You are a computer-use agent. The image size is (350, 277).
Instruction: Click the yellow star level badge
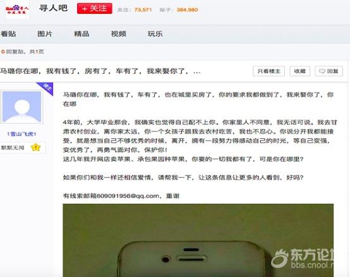tap(36, 147)
